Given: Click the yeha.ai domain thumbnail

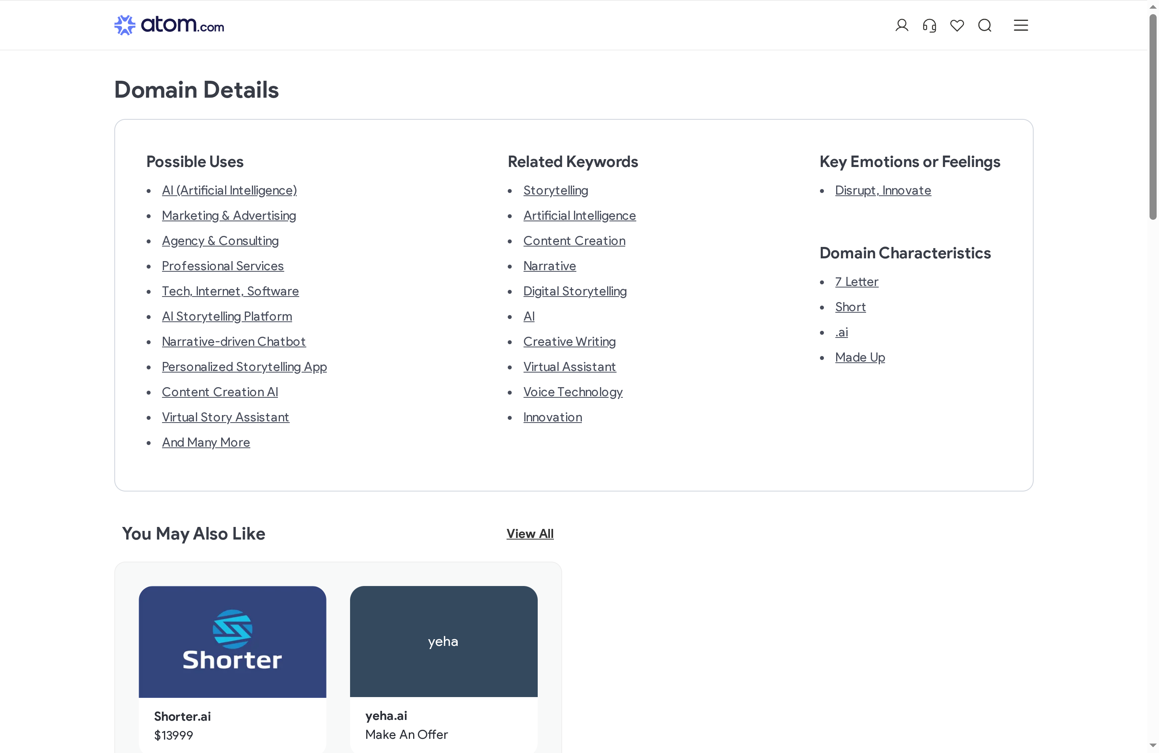Looking at the screenshot, I should (x=443, y=642).
